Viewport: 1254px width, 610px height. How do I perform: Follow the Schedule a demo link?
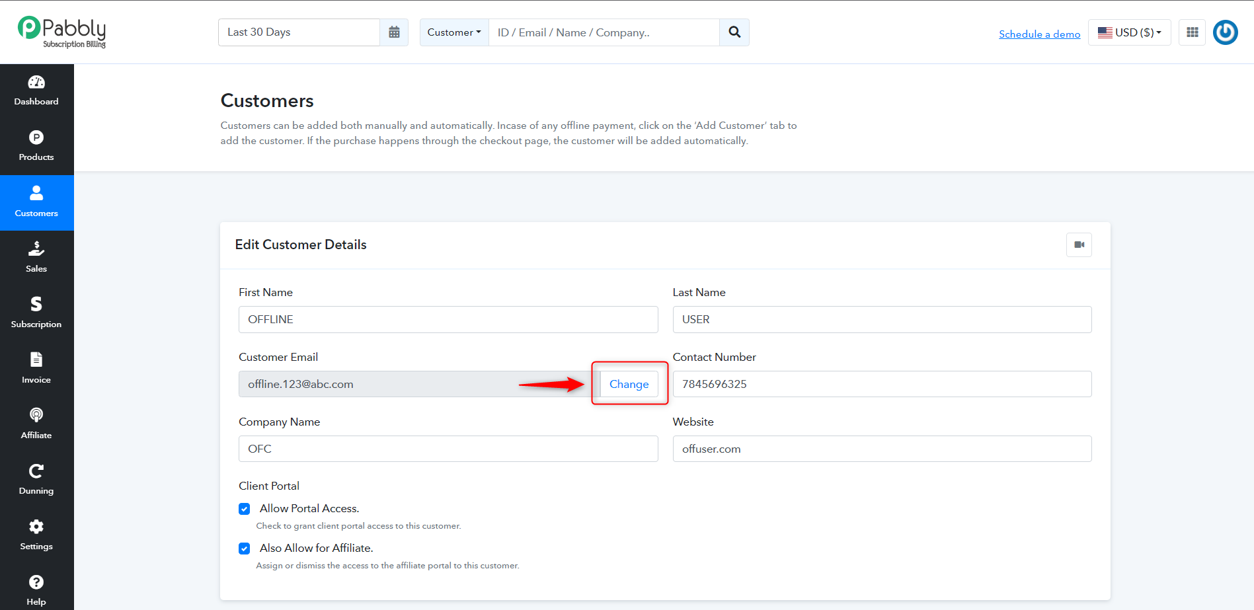[x=1039, y=34]
